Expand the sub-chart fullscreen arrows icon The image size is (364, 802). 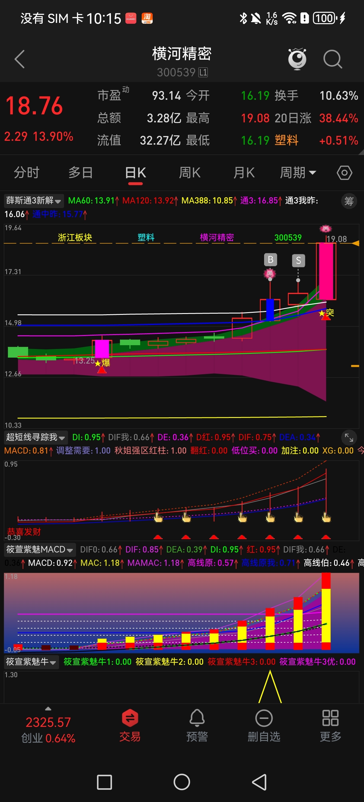click(x=349, y=438)
